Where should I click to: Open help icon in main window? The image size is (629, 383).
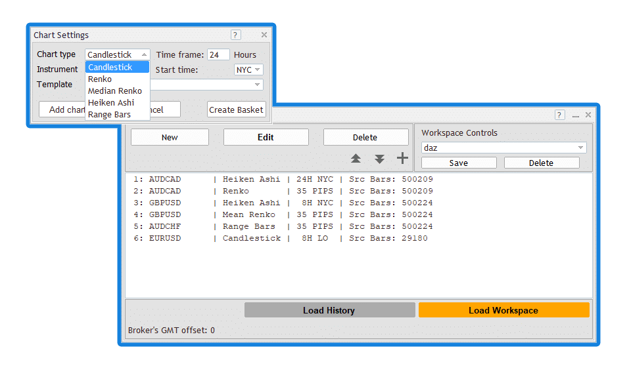tap(559, 115)
